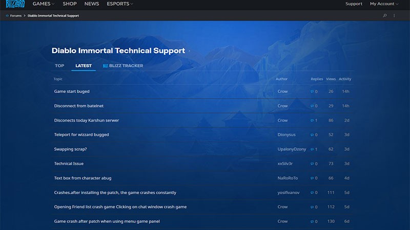Click the Blizz Tracker tab icon

[106, 66]
